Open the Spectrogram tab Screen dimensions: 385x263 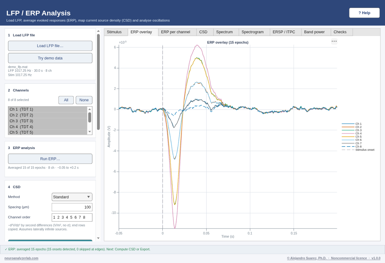click(x=254, y=32)
